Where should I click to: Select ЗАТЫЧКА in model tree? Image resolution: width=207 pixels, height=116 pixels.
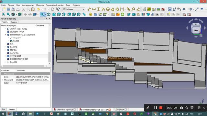pyautogui.click(x=14, y=53)
